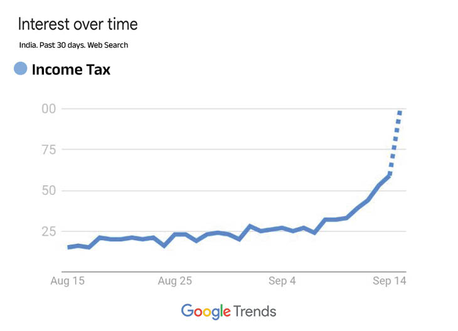
Task: Click the Aug 25 x-axis label
Action: point(174,281)
